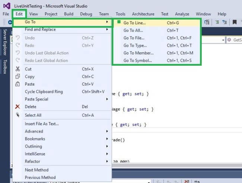Click the code line ending 'age { get; set; }'

pos(133,109)
